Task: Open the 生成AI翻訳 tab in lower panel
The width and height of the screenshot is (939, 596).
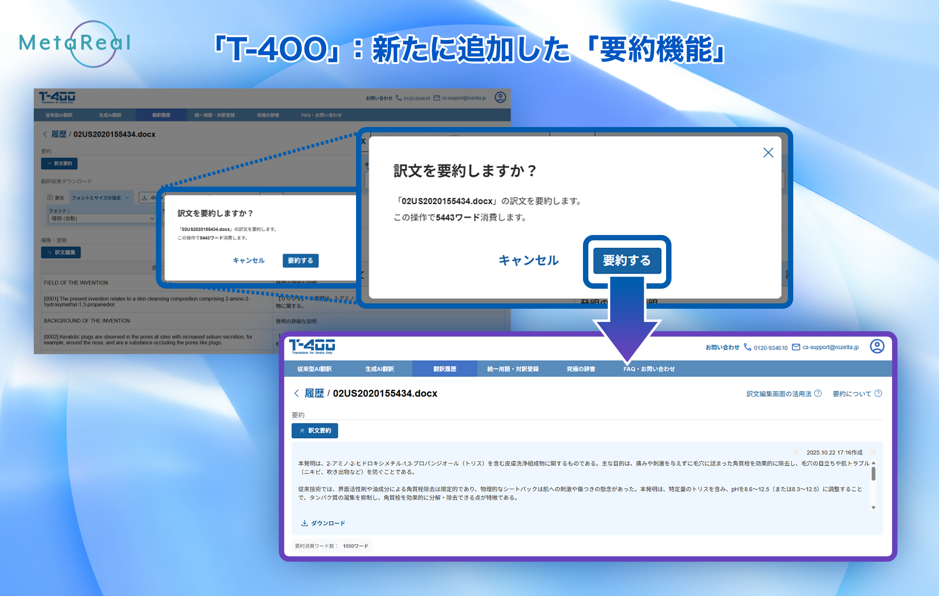Action: 380,369
